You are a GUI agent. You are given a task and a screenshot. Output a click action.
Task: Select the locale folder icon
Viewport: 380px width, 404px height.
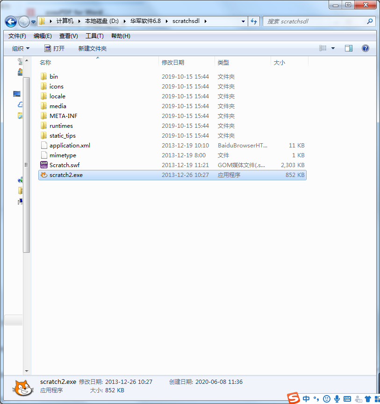point(44,96)
